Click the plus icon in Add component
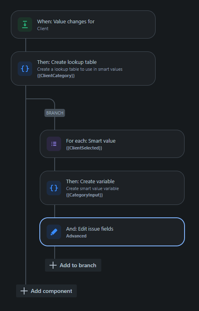199x311 pixels. (x=24, y=291)
